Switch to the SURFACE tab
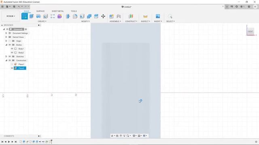This screenshot has width=259, height=145. click(40, 11)
